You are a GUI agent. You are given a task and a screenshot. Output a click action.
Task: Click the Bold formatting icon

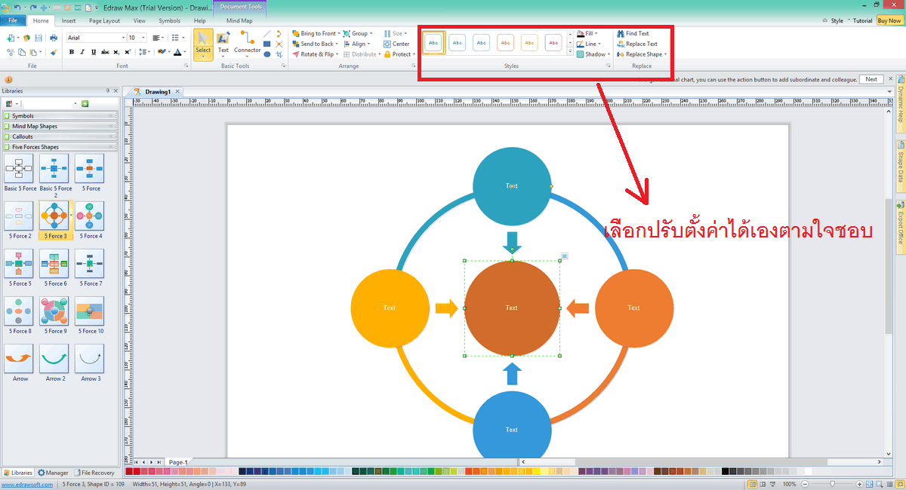click(x=72, y=52)
